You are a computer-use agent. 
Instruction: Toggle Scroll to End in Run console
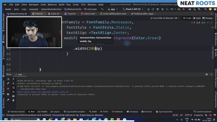click(13, 92)
